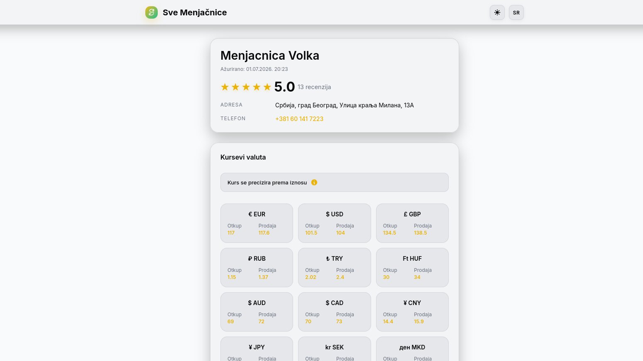This screenshot has width=643, height=361.
Task: Select the MKD currency card
Action: tap(412, 349)
